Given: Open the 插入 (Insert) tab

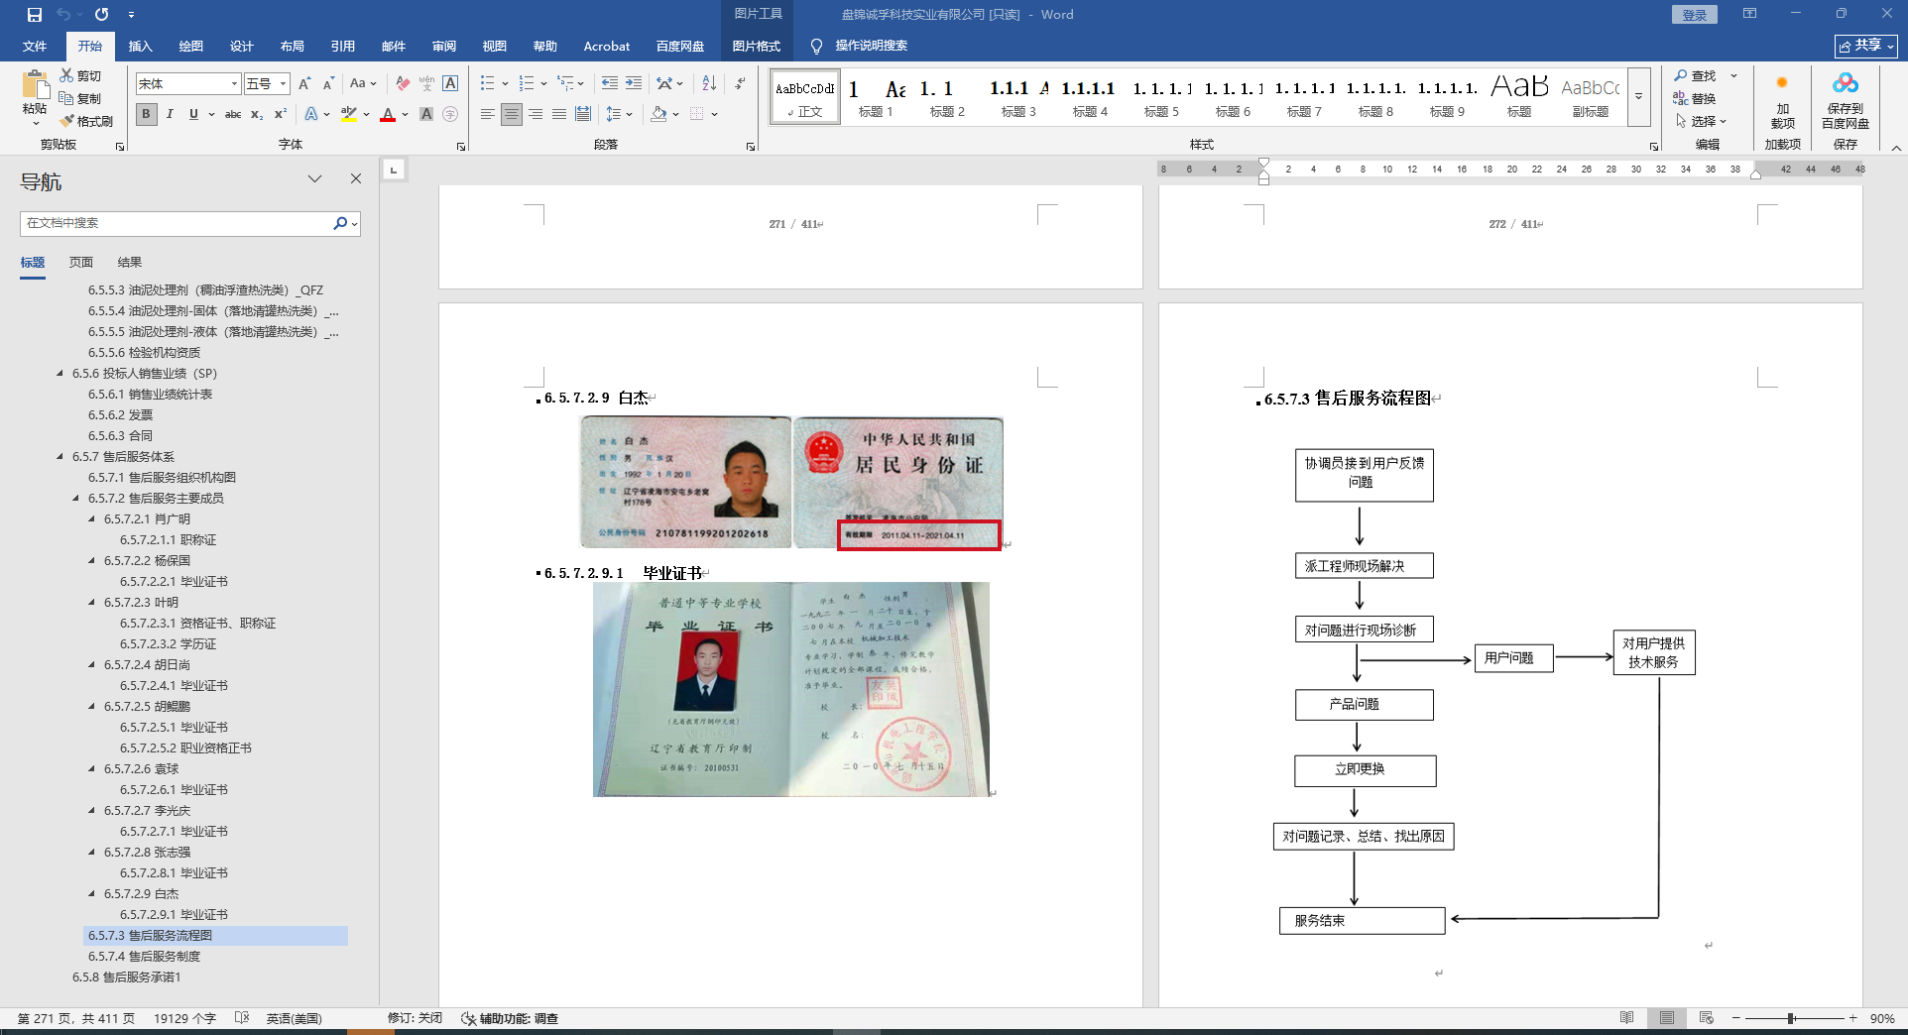Looking at the screenshot, I should tap(141, 47).
